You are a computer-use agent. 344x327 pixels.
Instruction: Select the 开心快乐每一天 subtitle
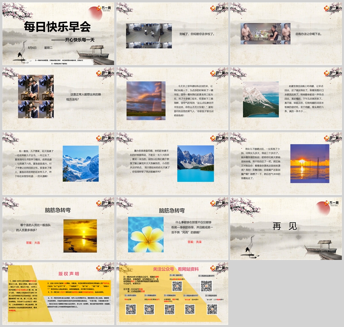[80, 40]
